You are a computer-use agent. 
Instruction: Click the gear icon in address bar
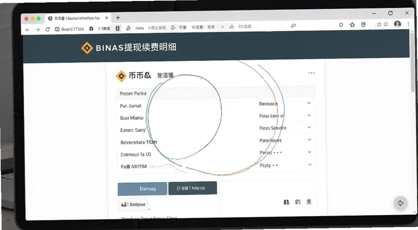[x=91, y=29]
